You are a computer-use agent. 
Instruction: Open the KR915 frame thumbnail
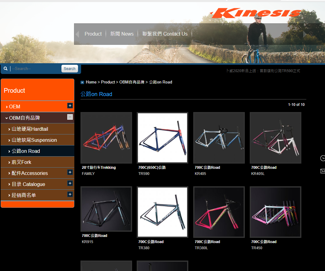point(106,209)
